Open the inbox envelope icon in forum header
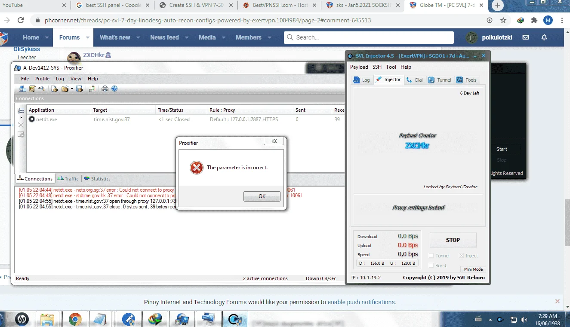The image size is (570, 327). click(526, 37)
